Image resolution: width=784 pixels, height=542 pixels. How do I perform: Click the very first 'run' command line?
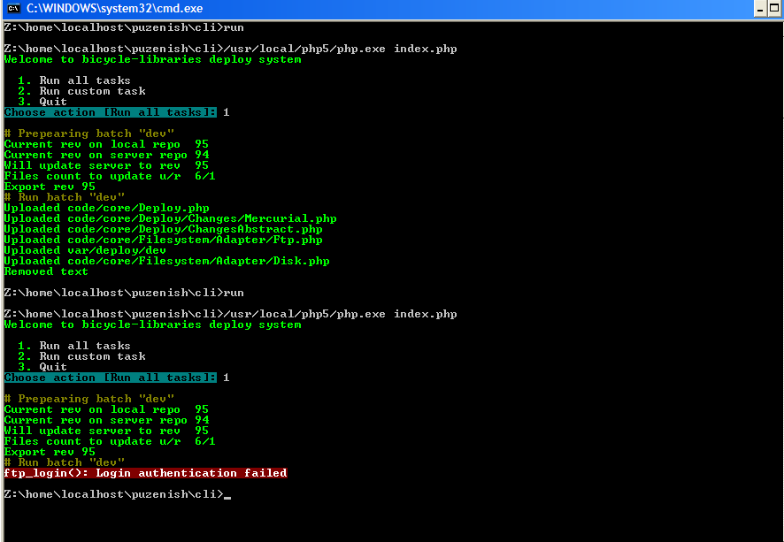124,27
